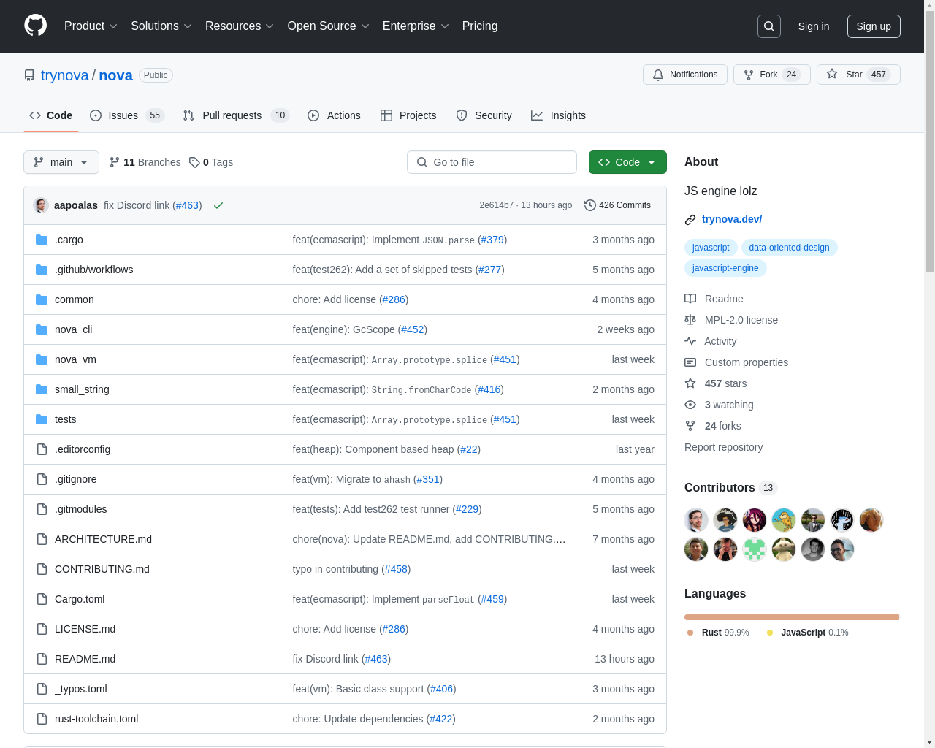Click the JavaScript 0.1% language entry

(807, 633)
